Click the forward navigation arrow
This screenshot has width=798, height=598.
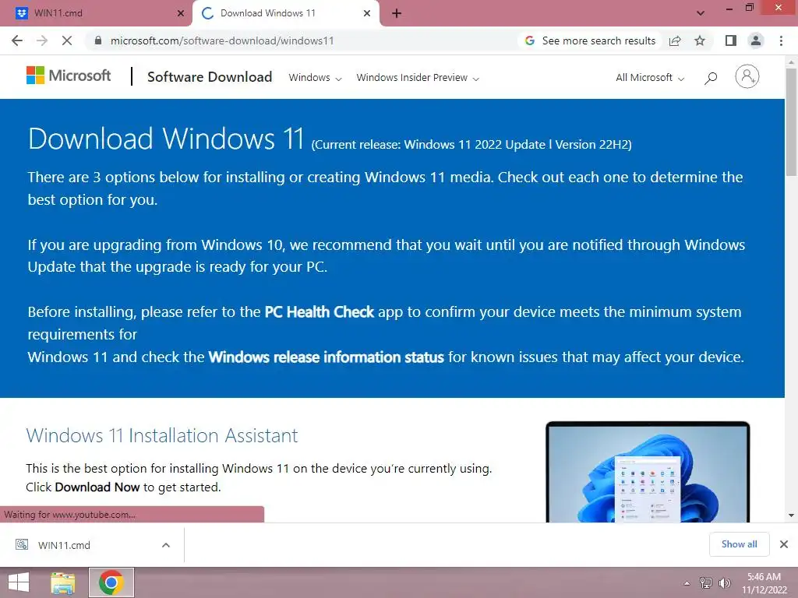point(42,40)
